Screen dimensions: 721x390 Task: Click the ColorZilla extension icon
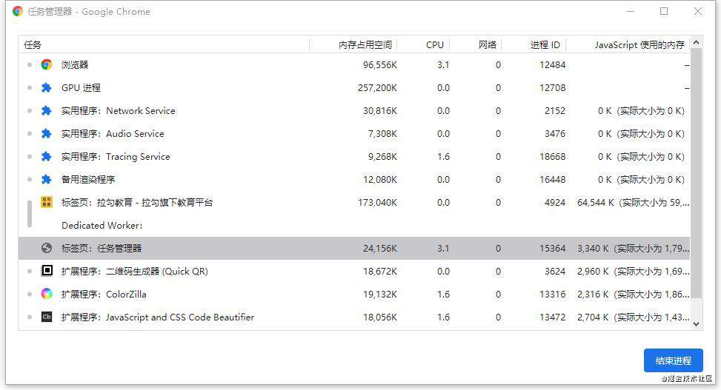click(47, 294)
